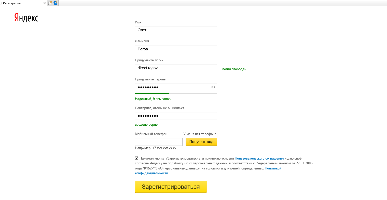387x200 pixels.
Task: Show the password with the eye icon
Action: coord(213,87)
